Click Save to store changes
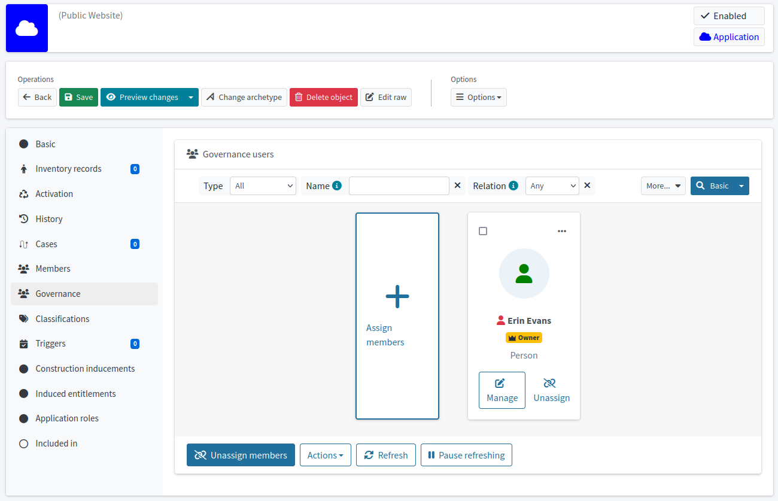Viewport: 778px width, 501px height. (78, 97)
